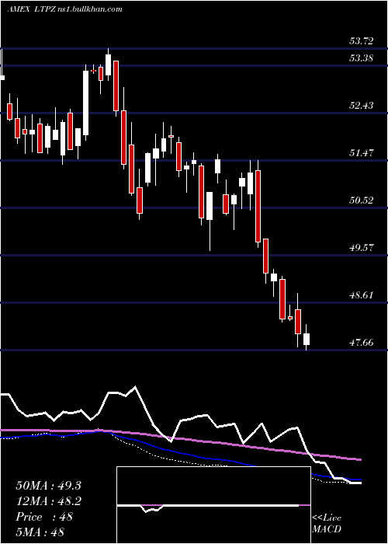This screenshot has width=388, height=544.
Task: Click the 53.38 price level label
Action: pyautogui.click(x=362, y=58)
